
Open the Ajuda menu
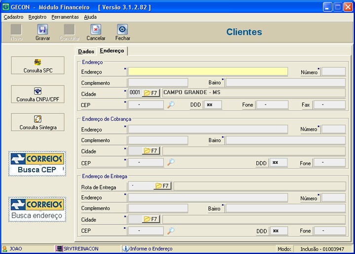click(x=90, y=17)
